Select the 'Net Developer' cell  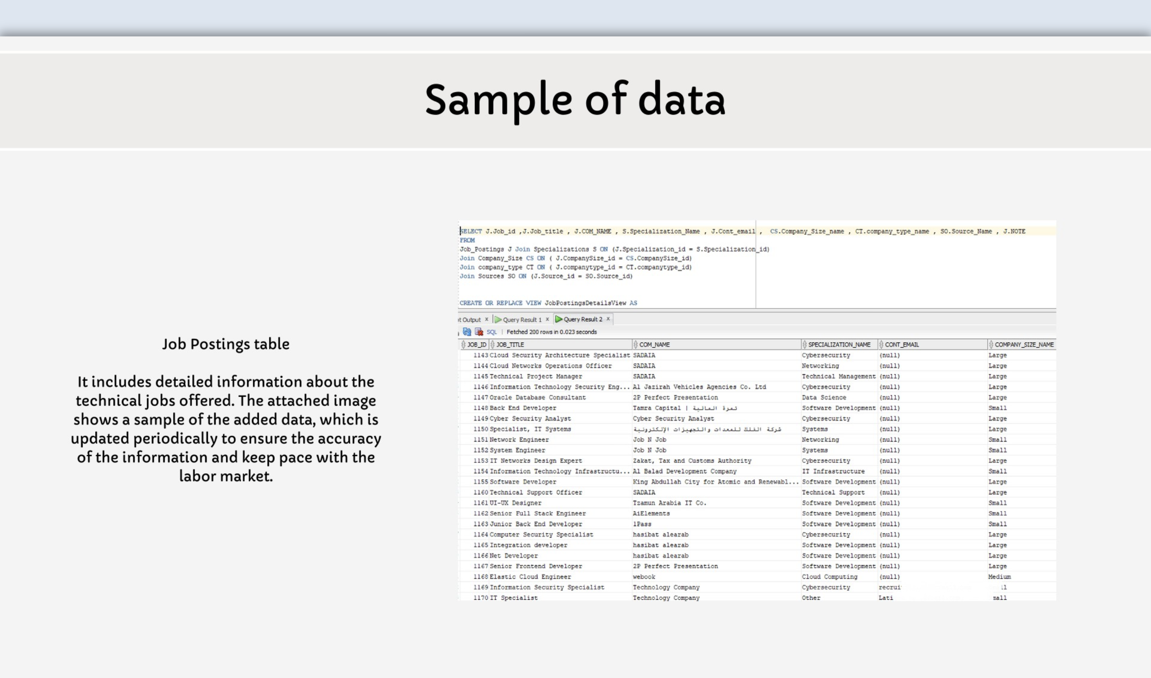[560, 555]
